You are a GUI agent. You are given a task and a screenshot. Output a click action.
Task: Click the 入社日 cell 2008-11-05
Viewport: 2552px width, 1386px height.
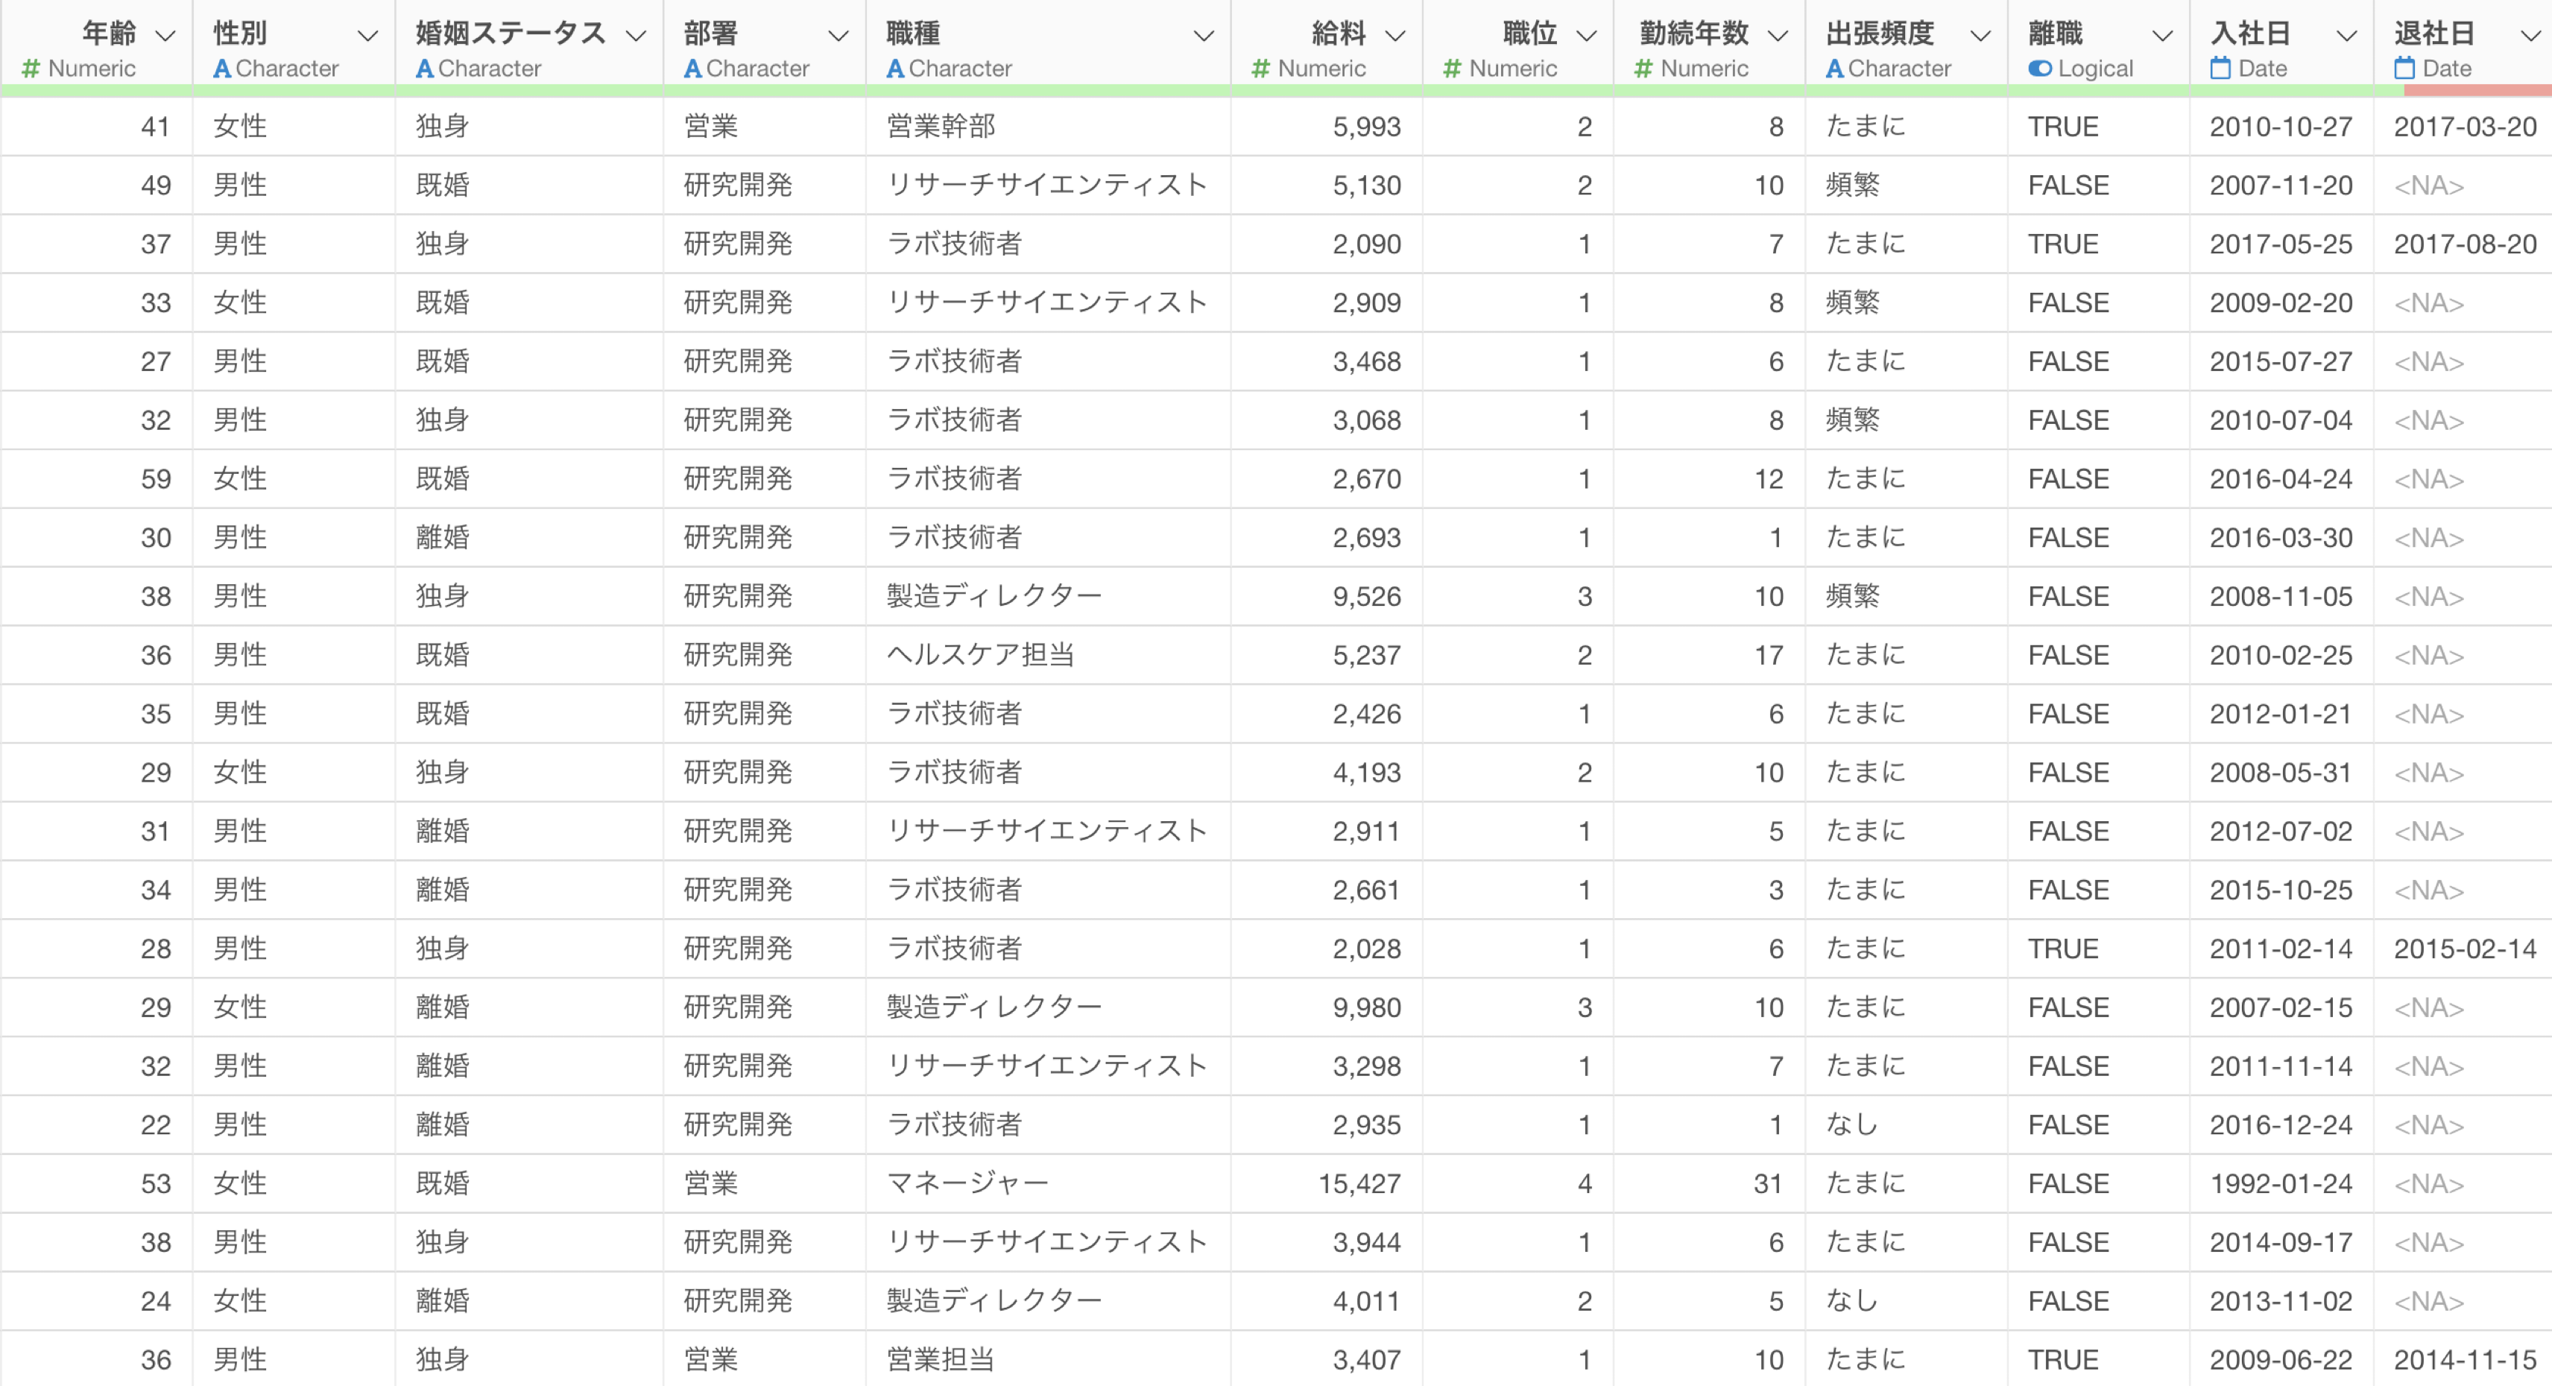[x=2281, y=596]
